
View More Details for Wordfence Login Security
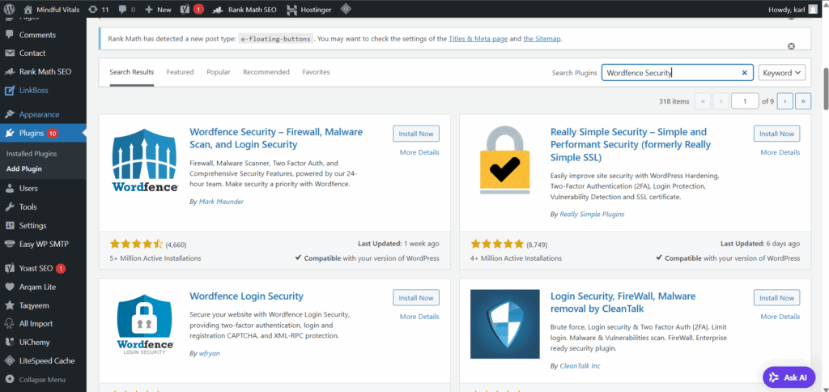point(419,317)
